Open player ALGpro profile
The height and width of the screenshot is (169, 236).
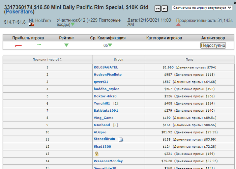(100, 132)
